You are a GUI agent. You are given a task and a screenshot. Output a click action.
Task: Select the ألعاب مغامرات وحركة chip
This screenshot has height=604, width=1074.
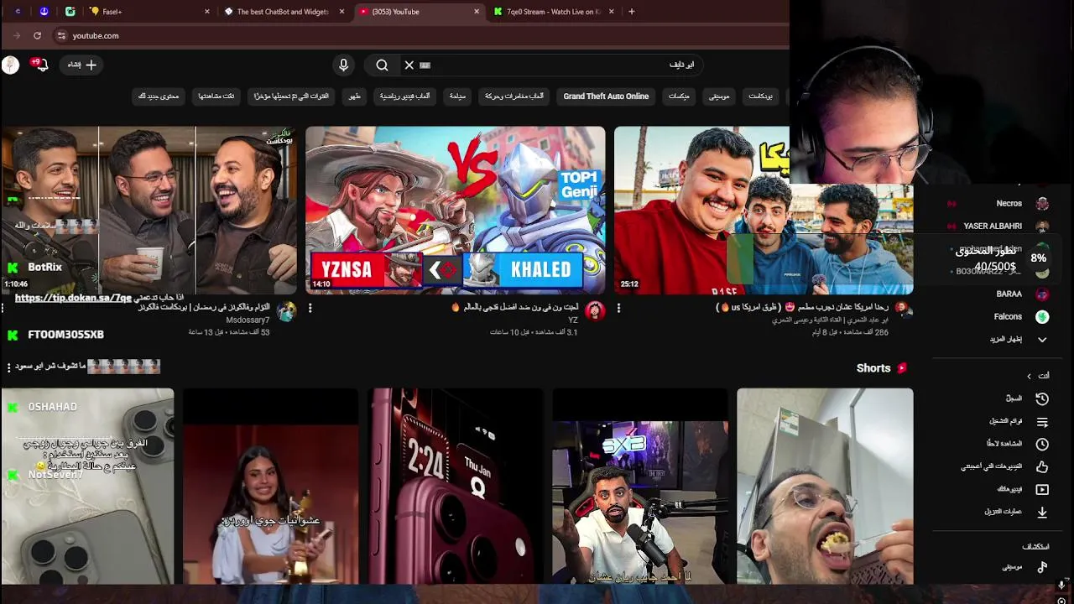[x=514, y=96]
